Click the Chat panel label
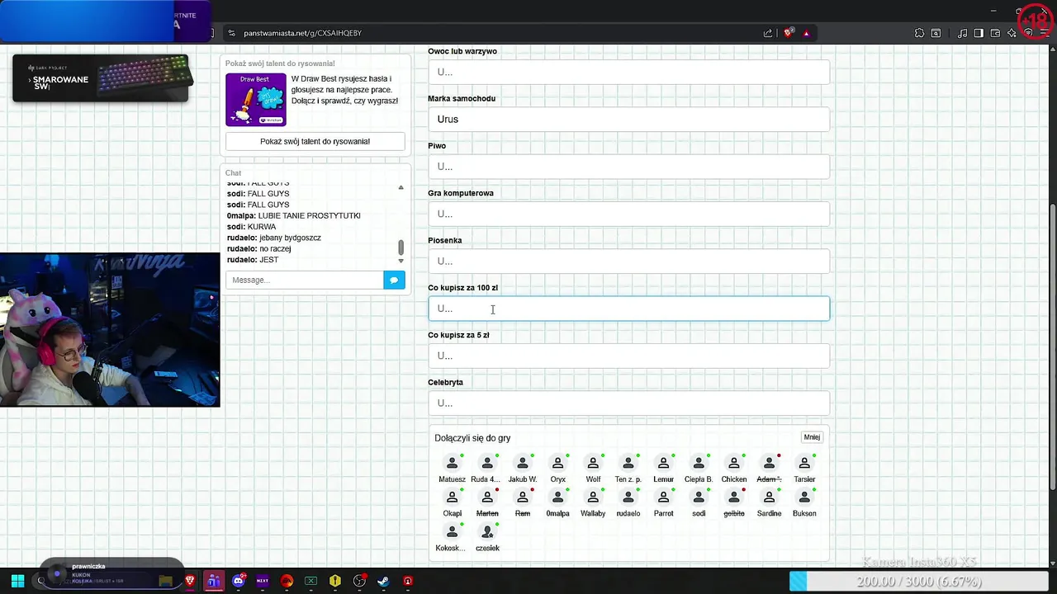Screen dimensions: 1057x594 234,173
